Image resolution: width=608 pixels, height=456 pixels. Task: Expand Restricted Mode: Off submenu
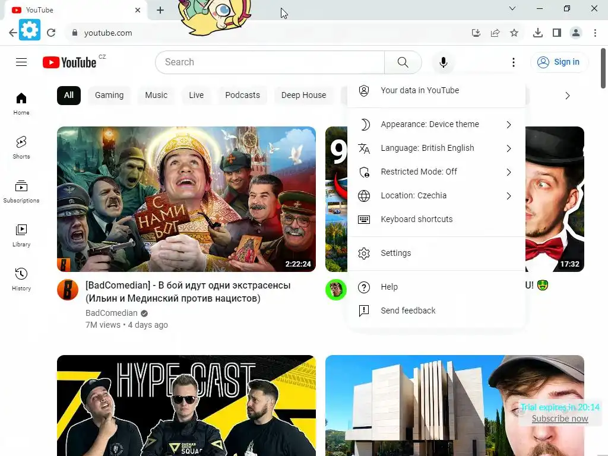pos(436,172)
